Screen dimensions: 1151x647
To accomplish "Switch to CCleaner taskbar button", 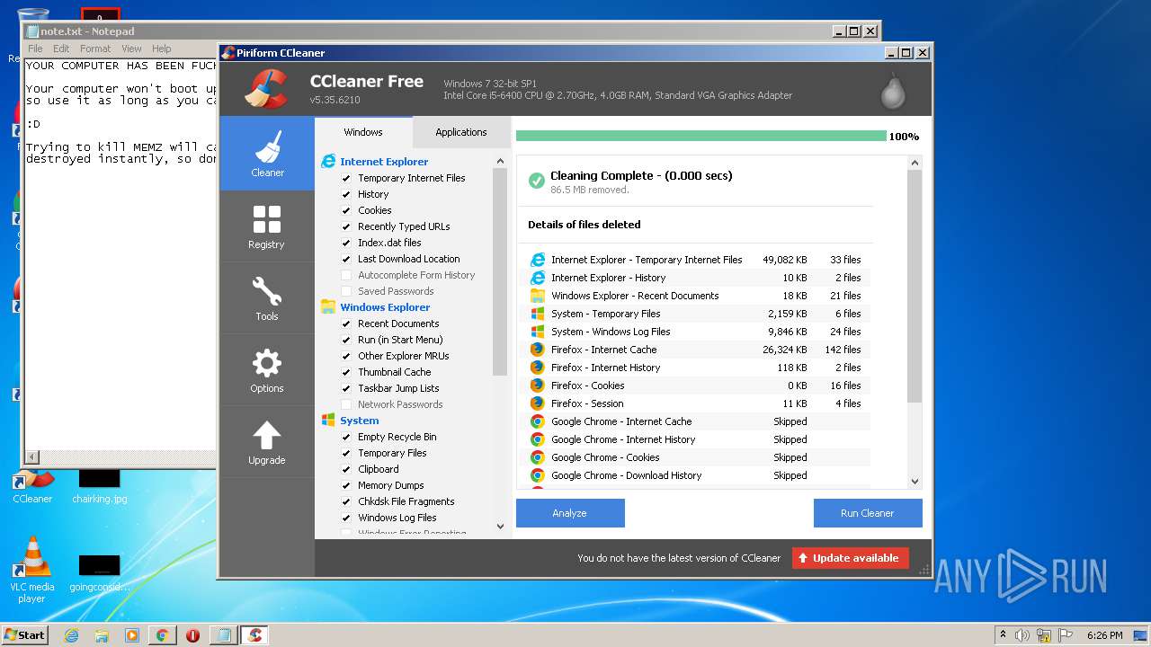I will point(254,635).
